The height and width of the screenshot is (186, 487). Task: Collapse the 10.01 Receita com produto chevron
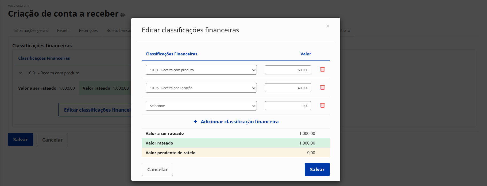[21, 73]
